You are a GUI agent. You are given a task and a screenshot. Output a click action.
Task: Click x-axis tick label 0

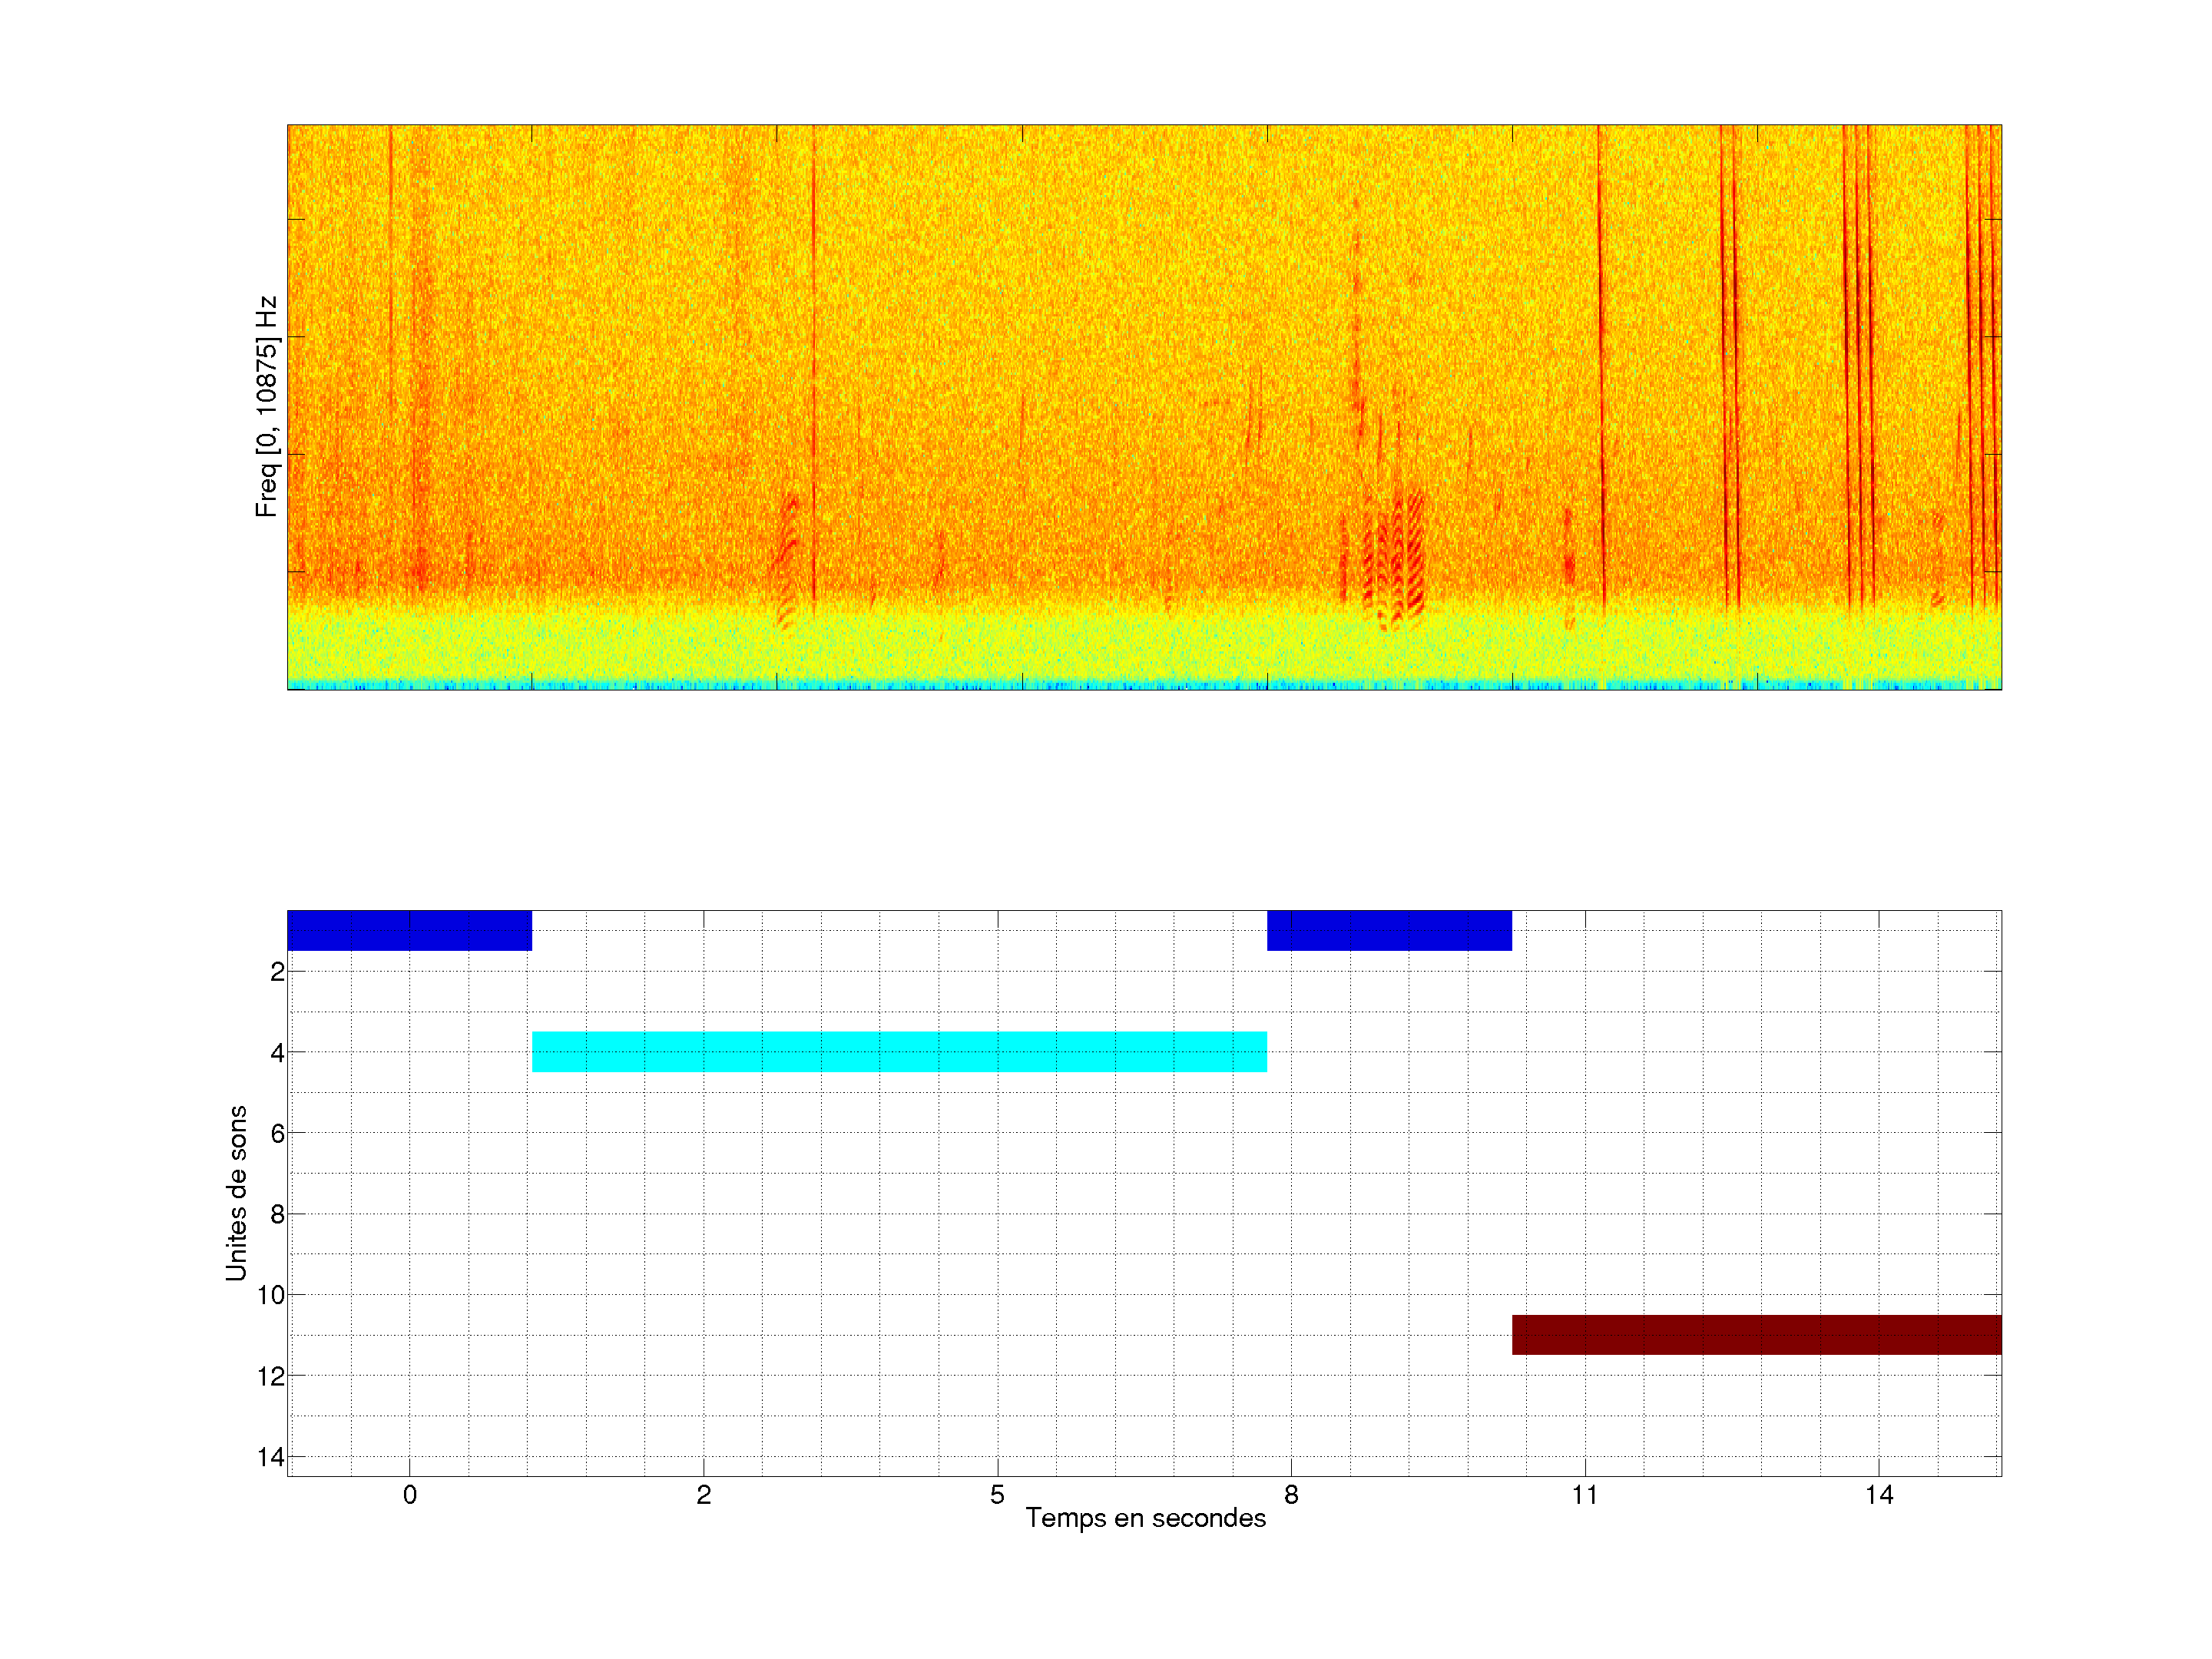click(410, 1495)
